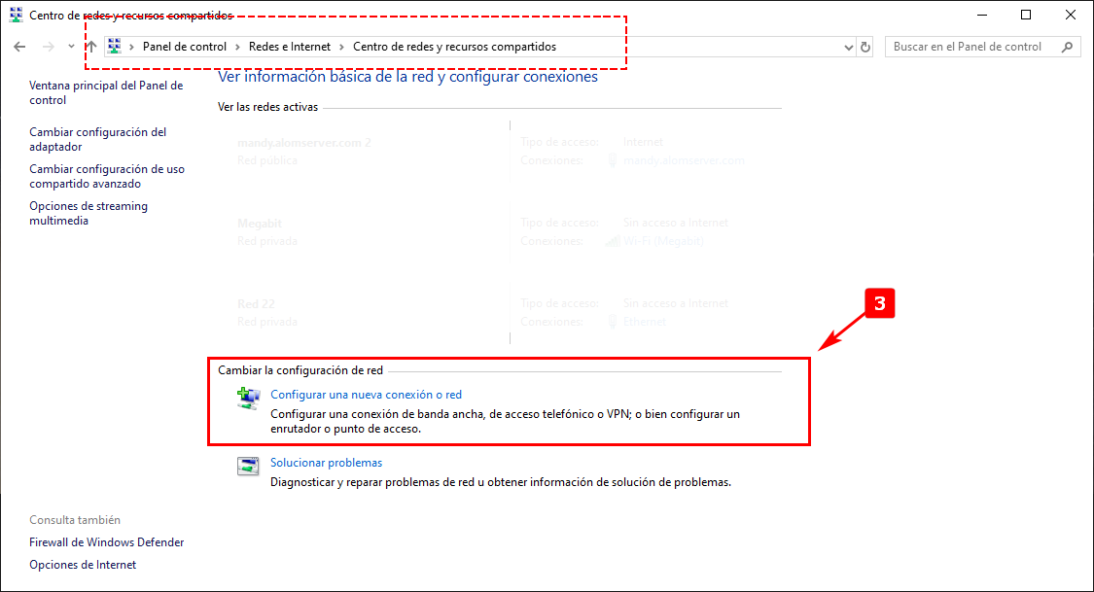1094x592 pixels.
Task: Refresh the Centro de redes page
Action: [x=865, y=47]
